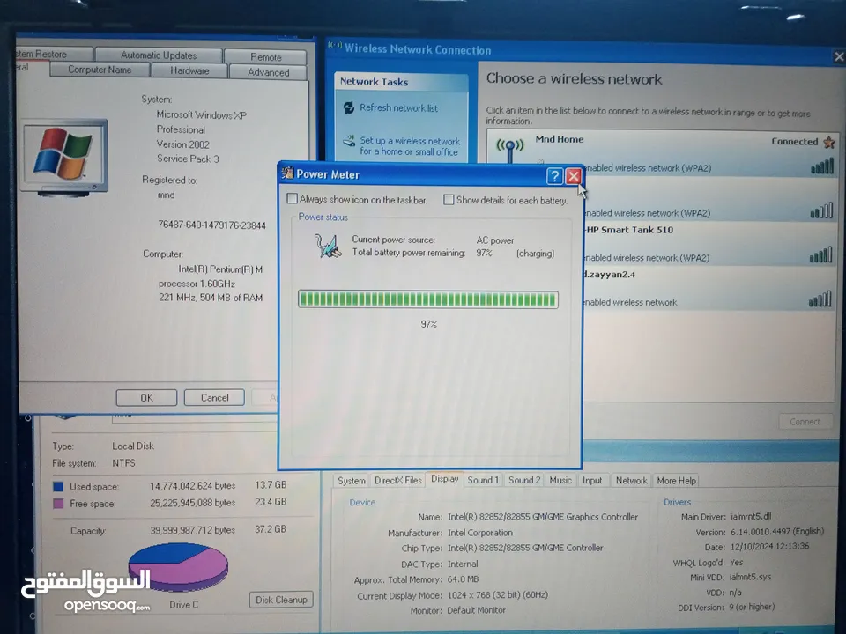
Task: Click the Default Monitor value
Action: point(477,610)
